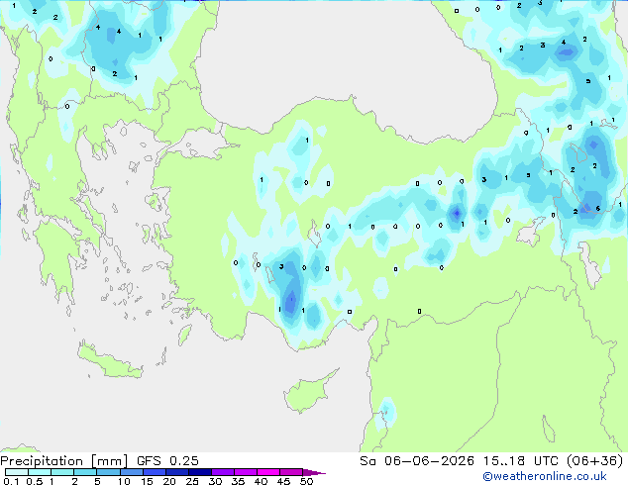Click the "(06+36)" forecast run text

tap(595, 461)
